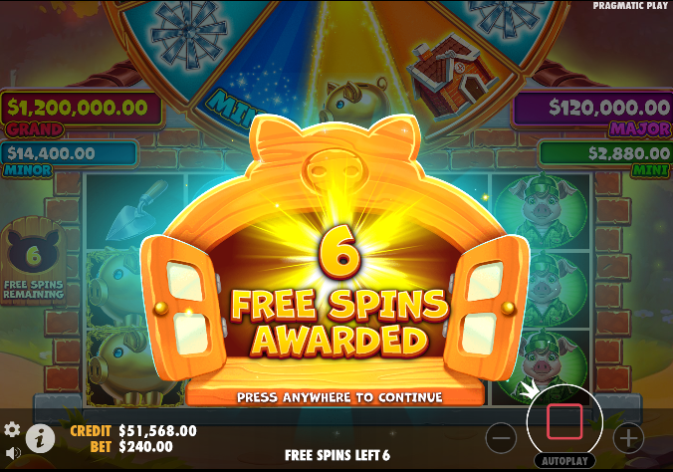Click Press Anywhere To Continue banner
Viewport: 673px width, 472px height.
pyautogui.click(x=339, y=397)
